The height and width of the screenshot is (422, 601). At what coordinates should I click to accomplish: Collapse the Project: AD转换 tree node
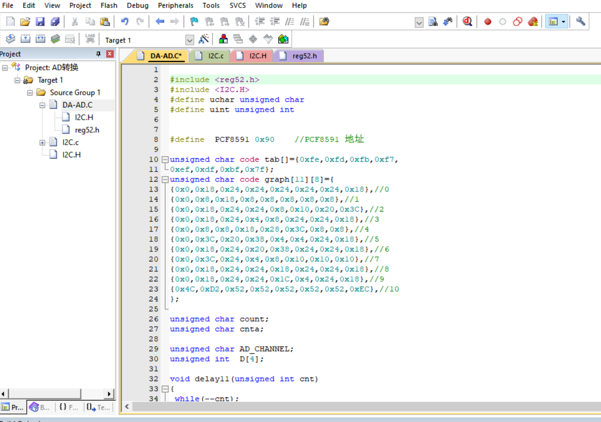click(x=5, y=67)
